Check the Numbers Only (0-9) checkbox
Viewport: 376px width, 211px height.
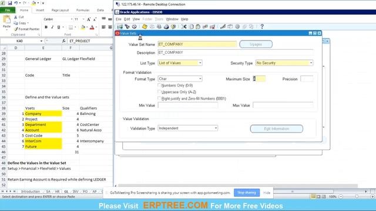159,85
